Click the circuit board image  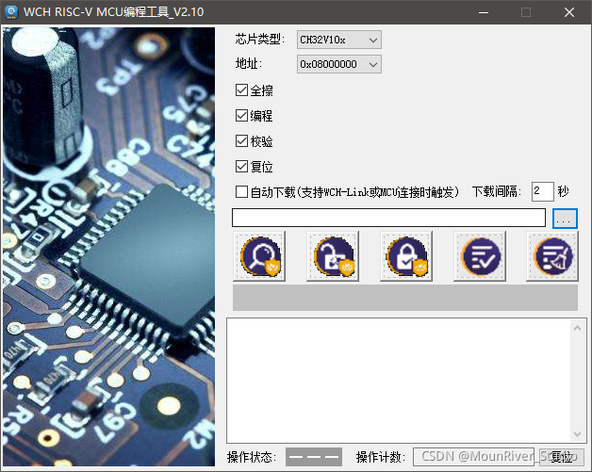click(x=108, y=247)
